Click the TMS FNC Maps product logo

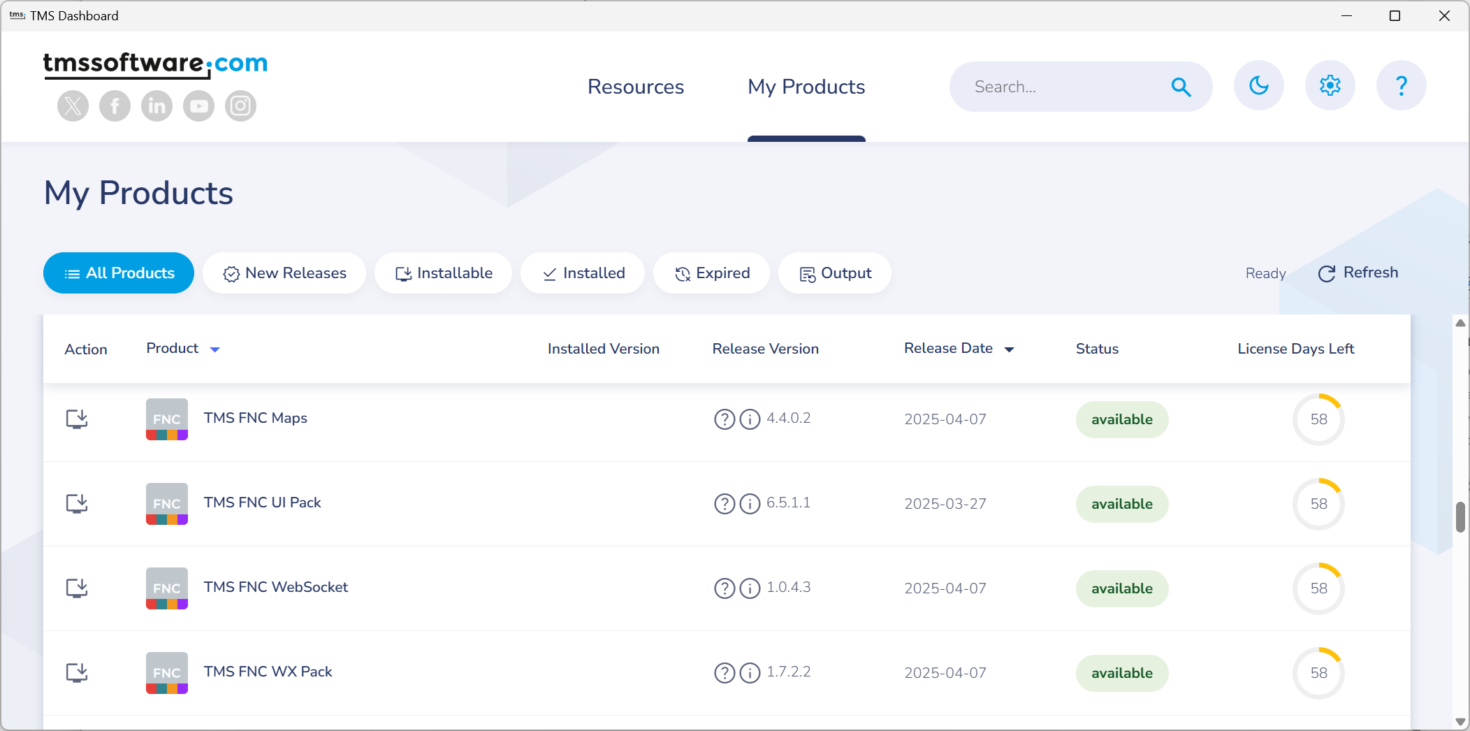coord(167,419)
